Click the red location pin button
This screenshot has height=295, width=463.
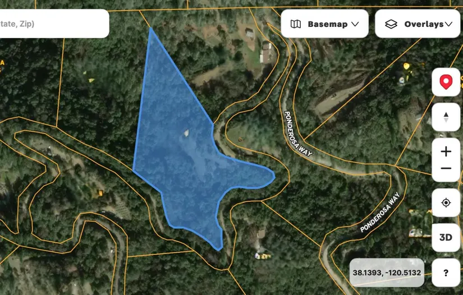(x=446, y=82)
